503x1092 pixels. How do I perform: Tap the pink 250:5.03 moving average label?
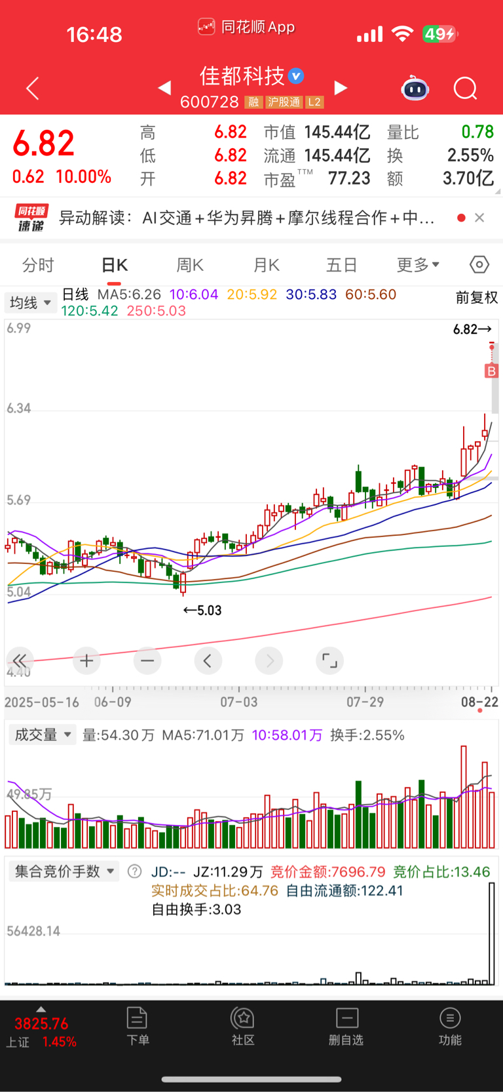[157, 311]
